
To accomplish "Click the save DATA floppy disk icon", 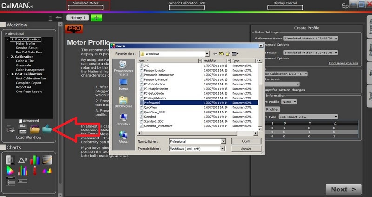I will pyautogui.click(x=22, y=129).
